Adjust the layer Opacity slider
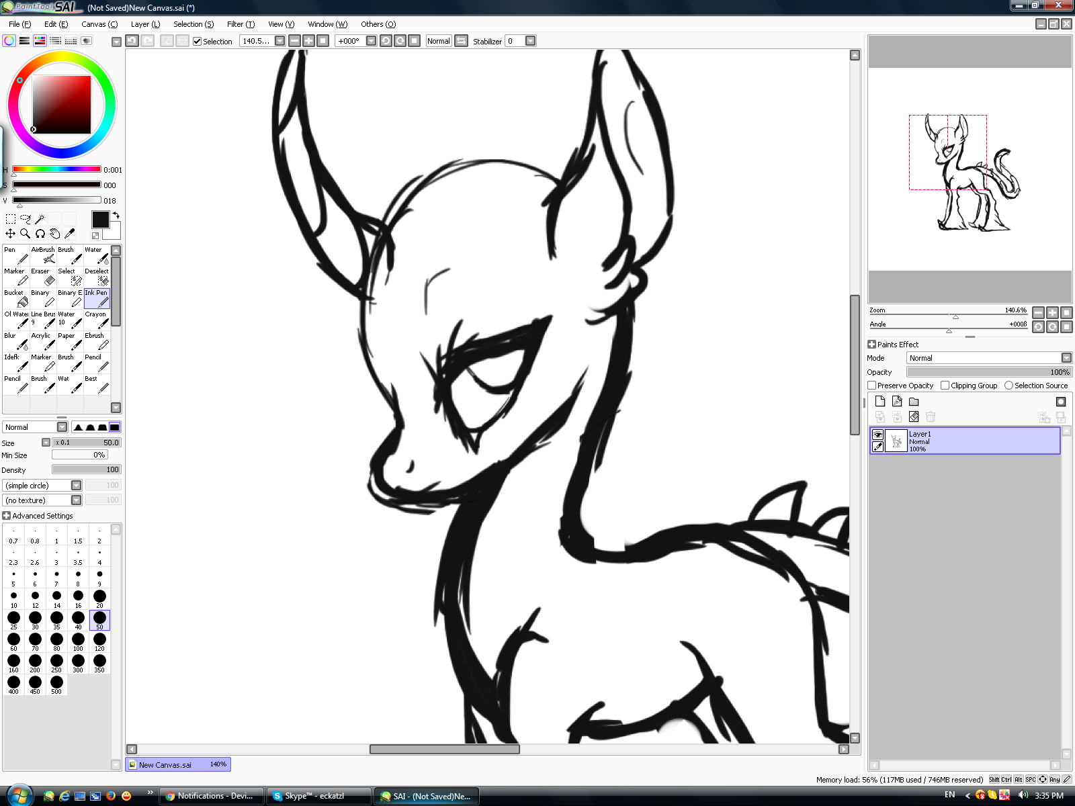The width and height of the screenshot is (1075, 806). pos(989,372)
